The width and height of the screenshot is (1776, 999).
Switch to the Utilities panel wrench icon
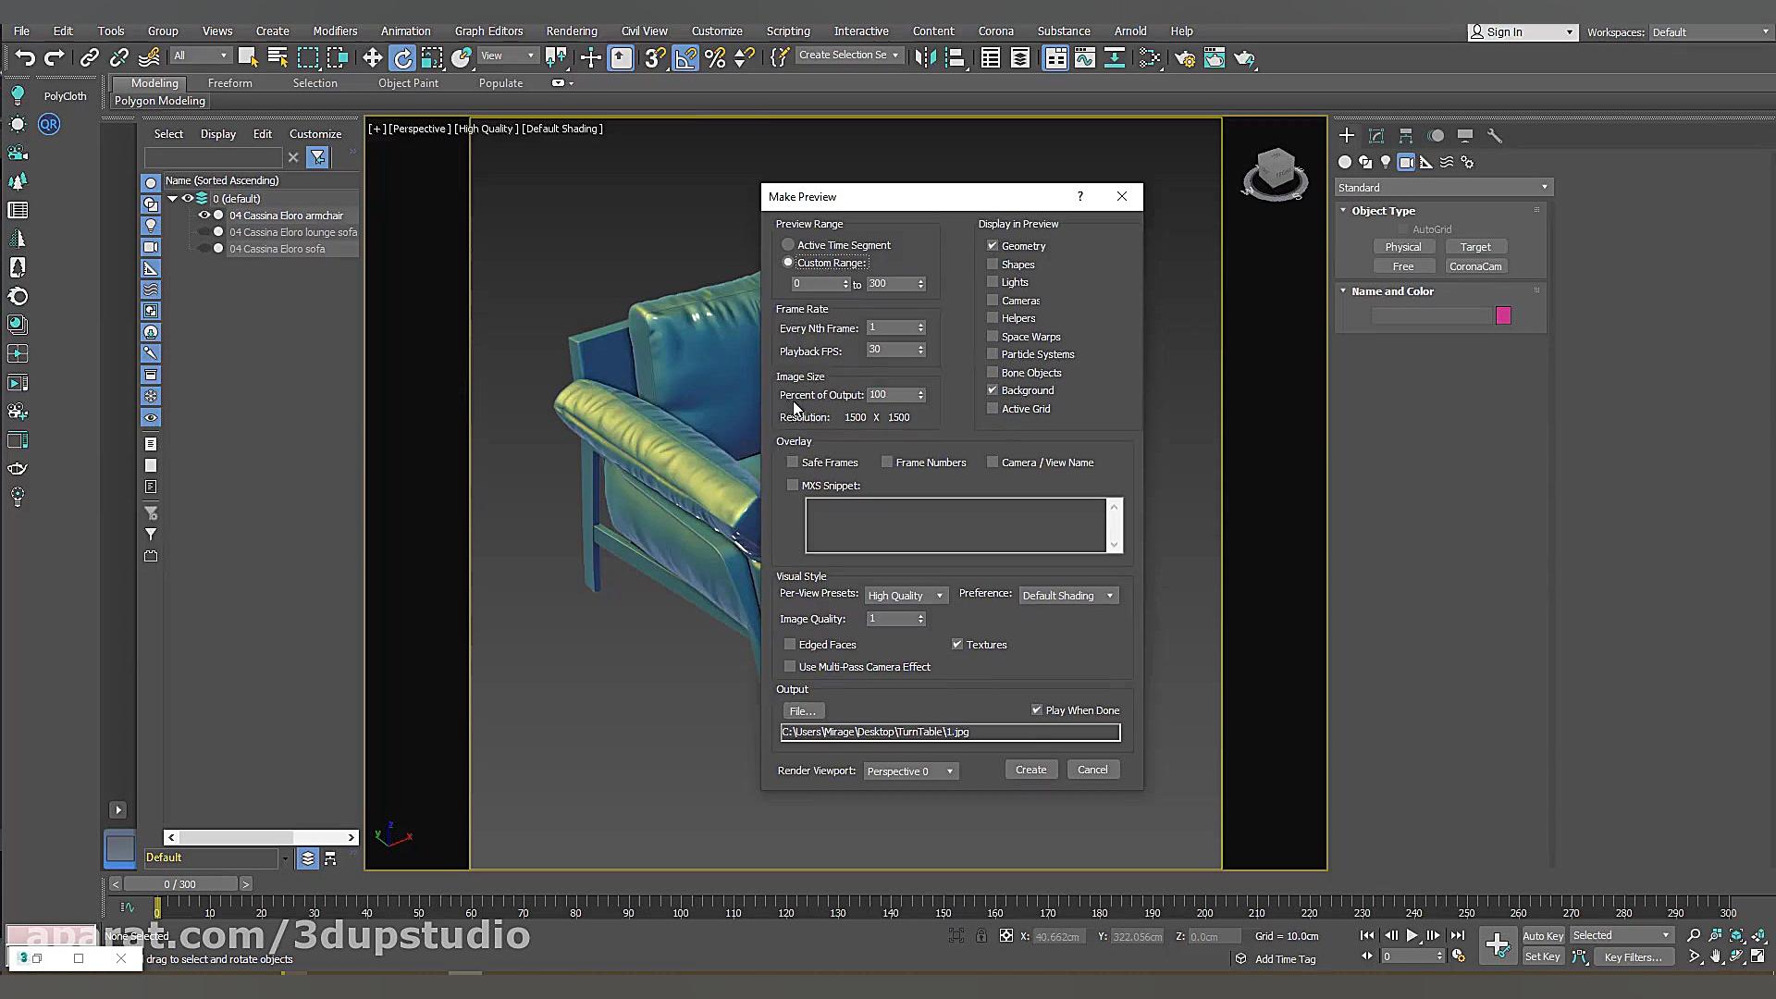1495,135
